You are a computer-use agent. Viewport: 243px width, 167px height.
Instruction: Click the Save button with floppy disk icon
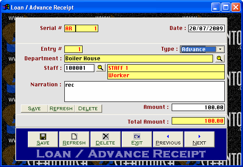pyautogui.click(x=43, y=139)
